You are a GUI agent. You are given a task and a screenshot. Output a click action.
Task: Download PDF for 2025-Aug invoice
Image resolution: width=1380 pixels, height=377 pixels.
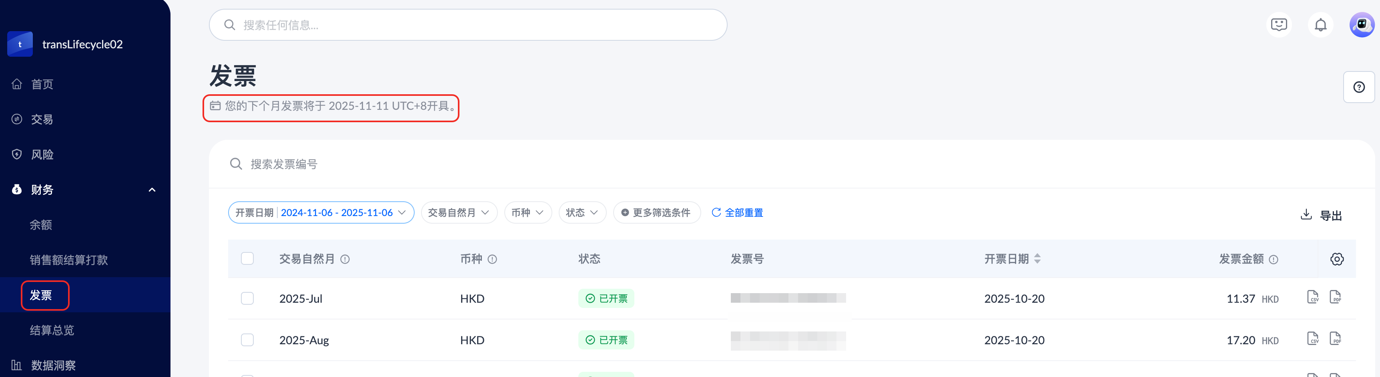(x=1335, y=339)
